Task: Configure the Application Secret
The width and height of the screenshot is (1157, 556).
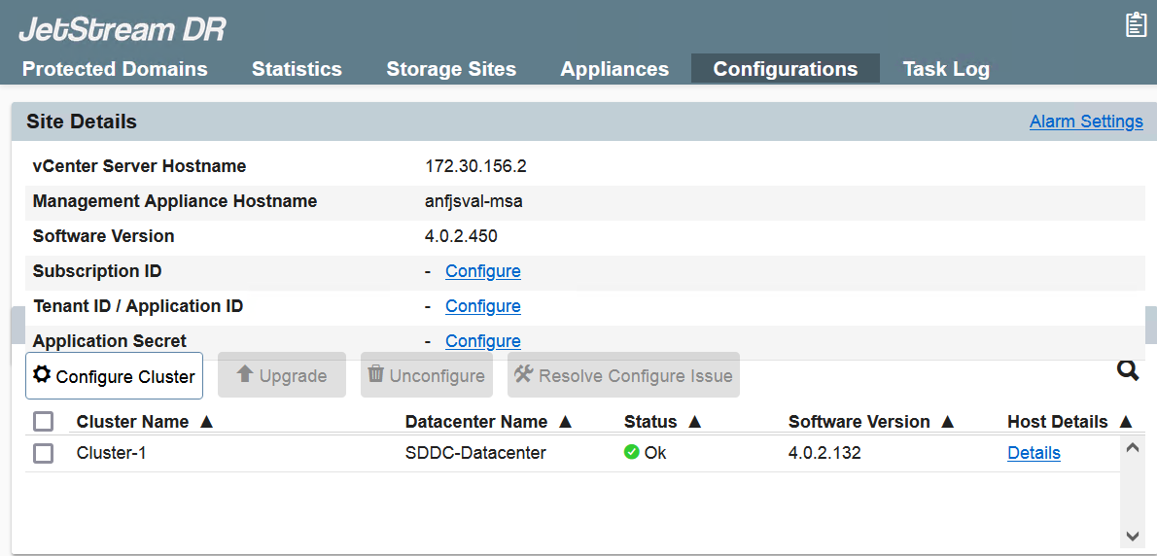Action: click(483, 341)
